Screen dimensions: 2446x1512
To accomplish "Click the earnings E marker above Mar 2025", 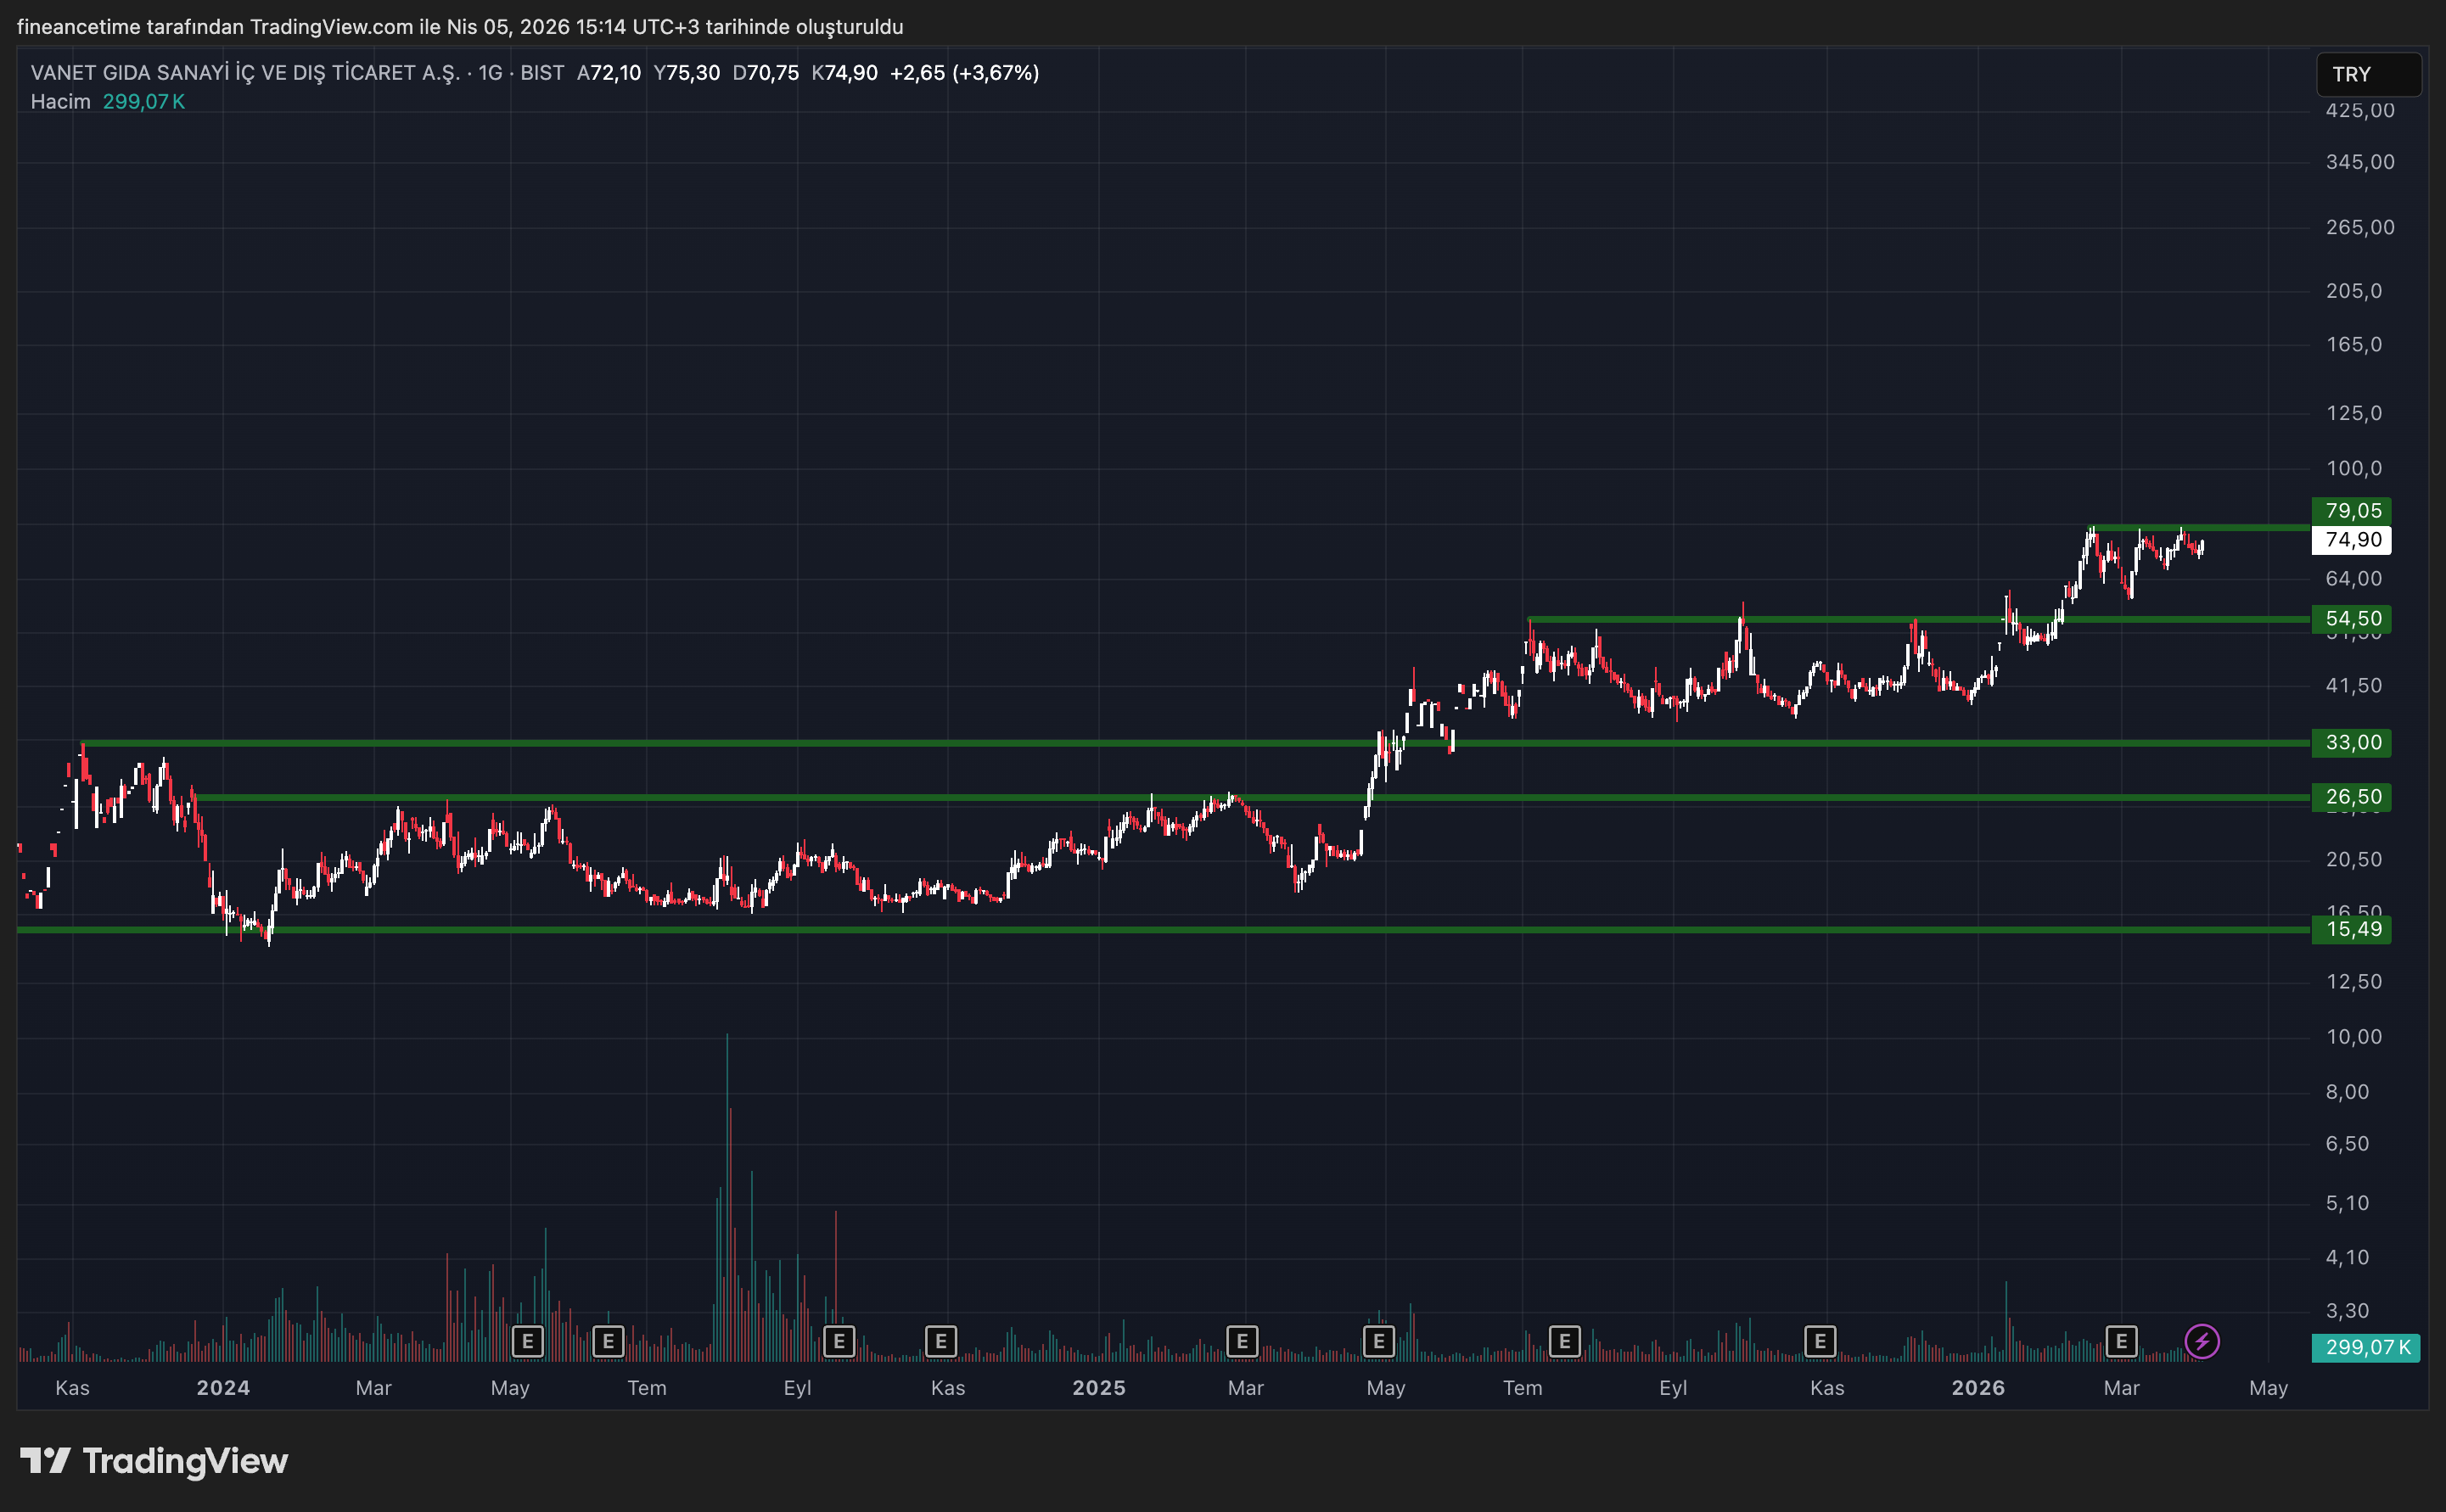I will [1242, 1341].
